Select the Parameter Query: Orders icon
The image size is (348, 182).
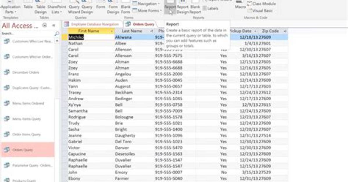pos(7,165)
